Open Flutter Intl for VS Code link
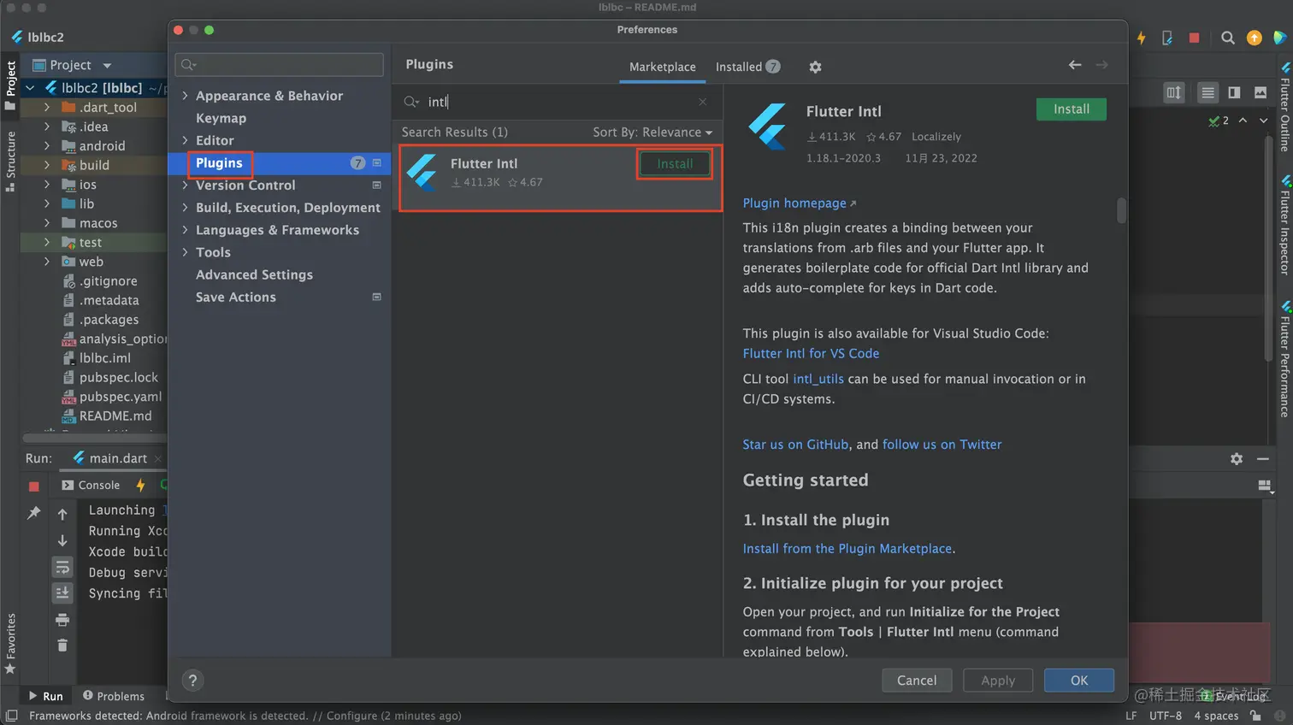 coord(811,354)
